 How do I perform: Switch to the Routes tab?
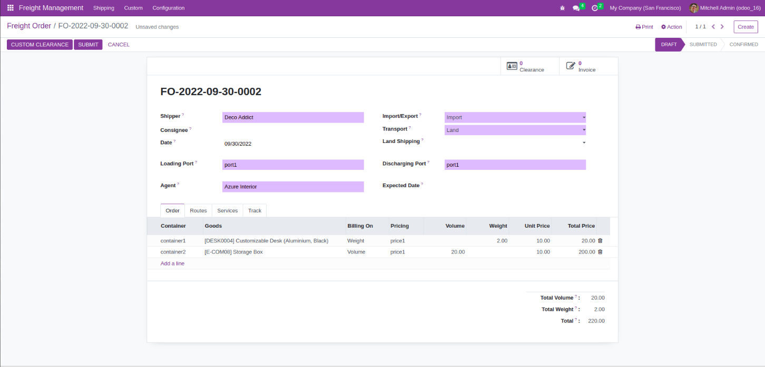(198, 211)
